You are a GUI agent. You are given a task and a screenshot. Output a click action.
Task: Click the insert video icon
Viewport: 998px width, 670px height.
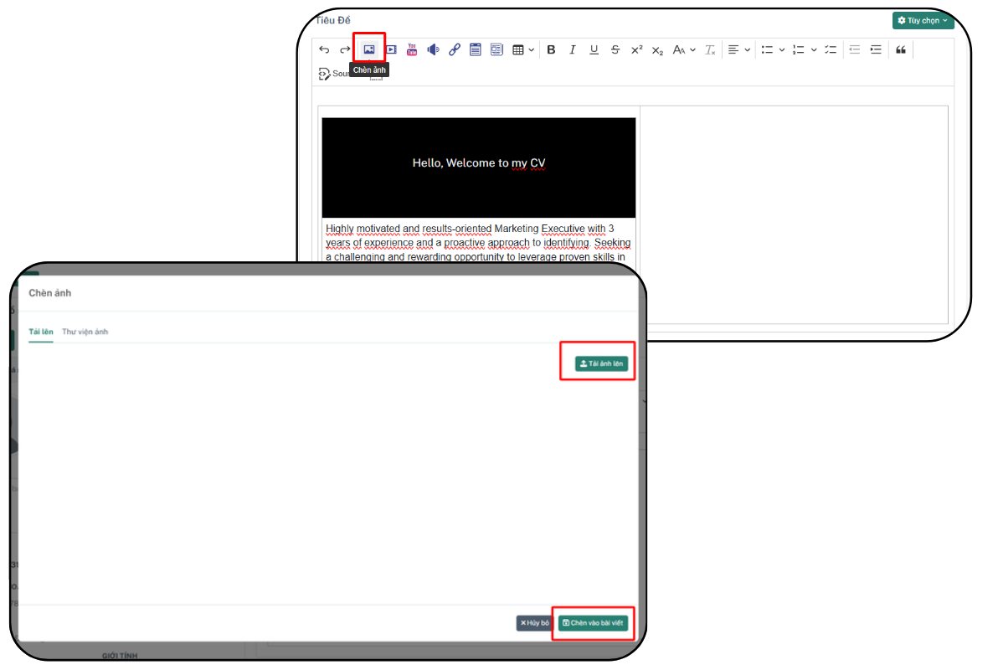(391, 49)
